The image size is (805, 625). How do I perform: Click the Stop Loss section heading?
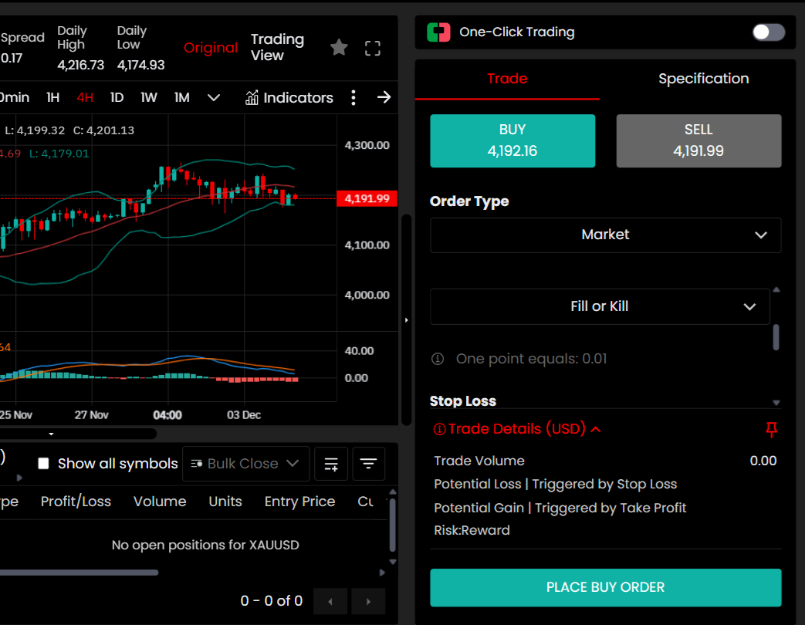coord(462,400)
